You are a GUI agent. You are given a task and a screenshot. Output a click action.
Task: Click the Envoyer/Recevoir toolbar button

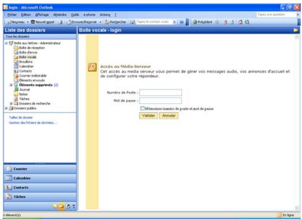(x=81, y=22)
